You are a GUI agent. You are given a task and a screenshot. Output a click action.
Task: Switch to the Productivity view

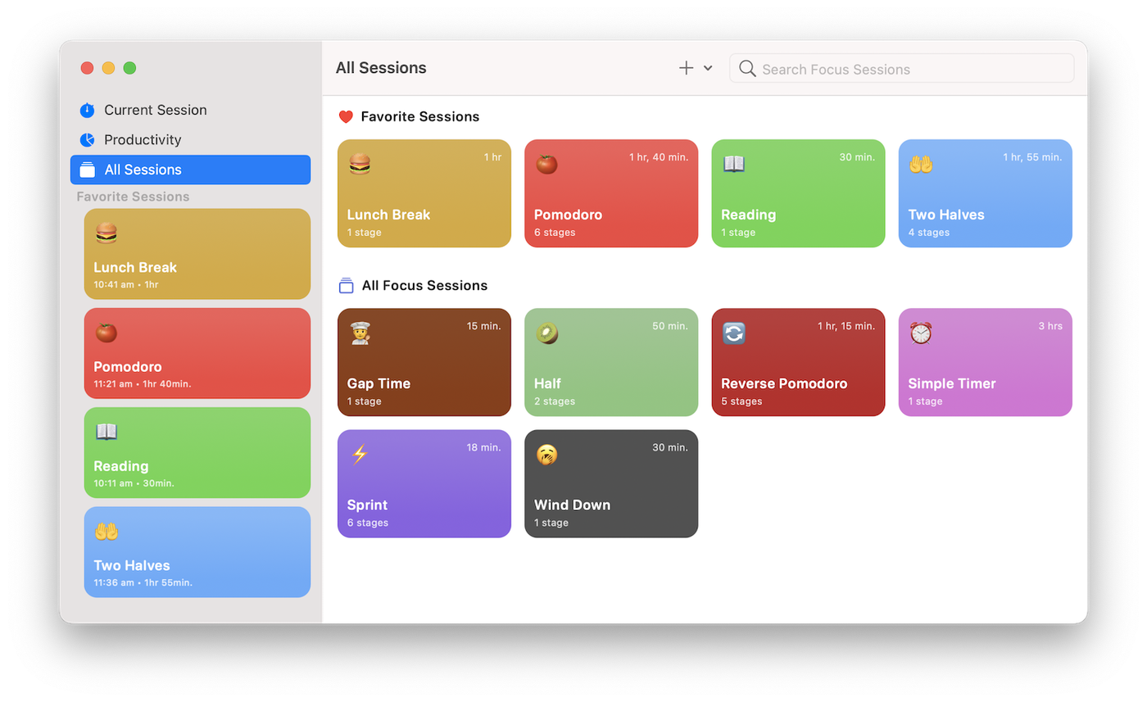pyautogui.click(x=142, y=140)
